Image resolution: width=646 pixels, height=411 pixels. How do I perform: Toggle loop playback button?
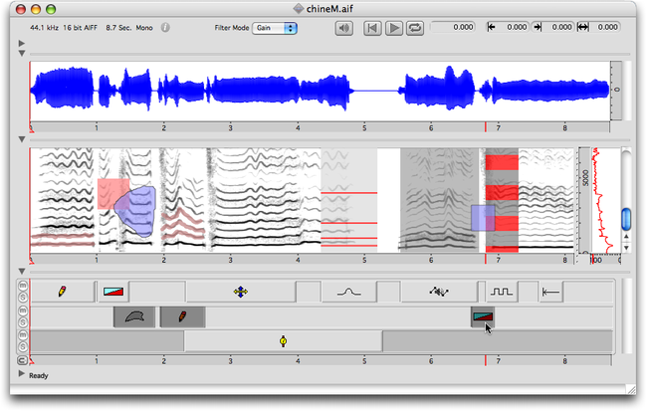point(414,28)
